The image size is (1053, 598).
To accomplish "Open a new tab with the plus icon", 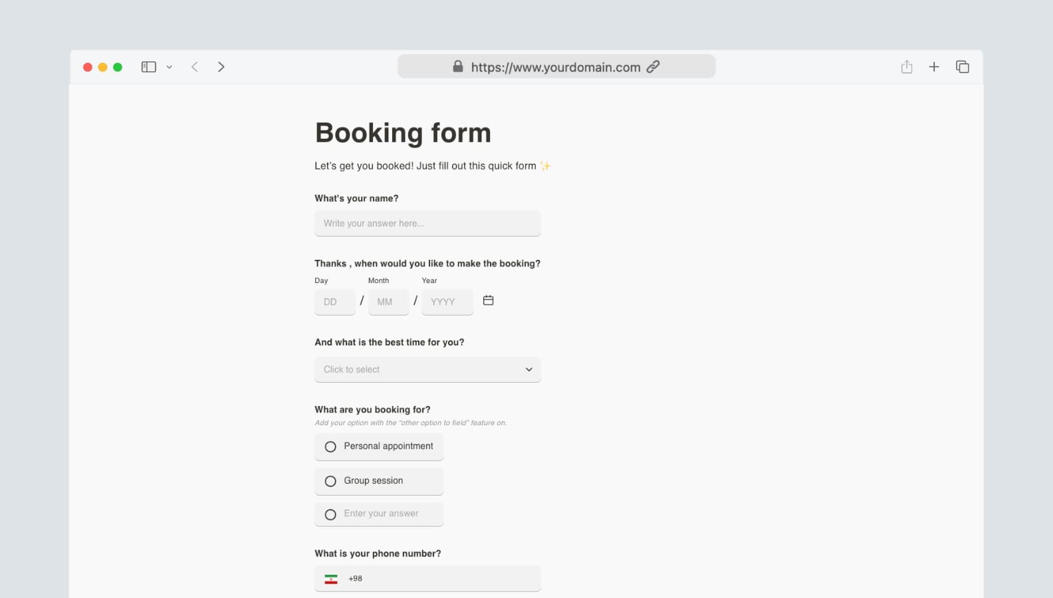I will click(x=934, y=66).
